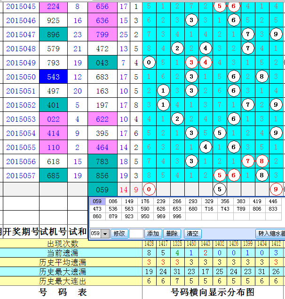Click the 试和 column header

click(x=78, y=232)
